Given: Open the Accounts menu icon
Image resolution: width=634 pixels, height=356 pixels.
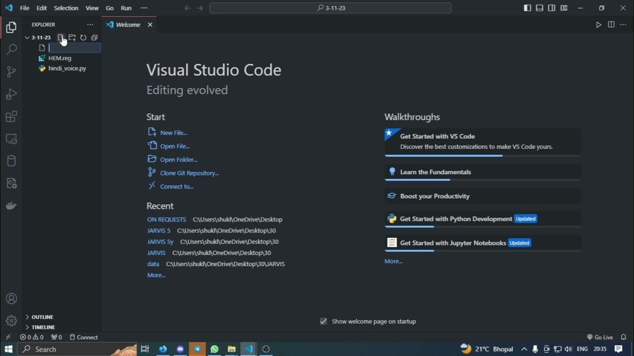Looking at the screenshot, I should click(x=11, y=299).
